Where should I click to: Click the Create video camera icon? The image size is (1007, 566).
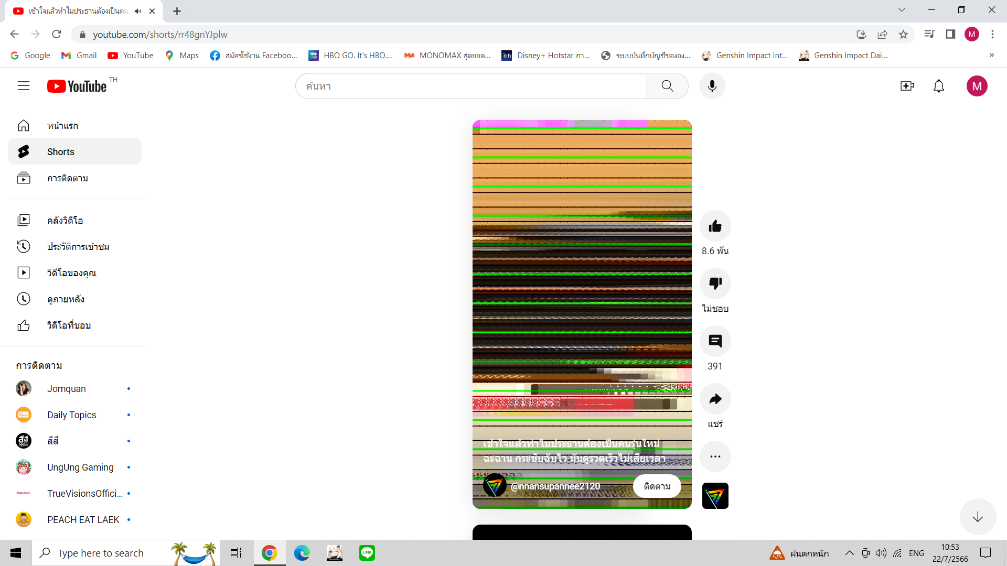pyautogui.click(x=907, y=86)
